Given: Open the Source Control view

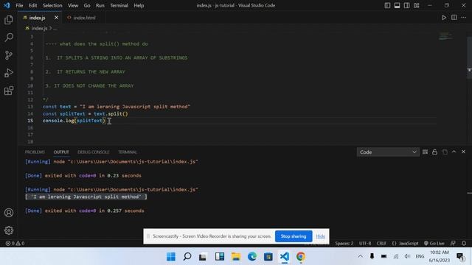Looking at the screenshot, I should pos(9,55).
